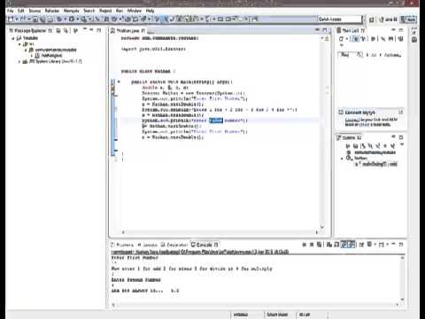
Task: Collapse the src folder node
Action: (x=19, y=44)
